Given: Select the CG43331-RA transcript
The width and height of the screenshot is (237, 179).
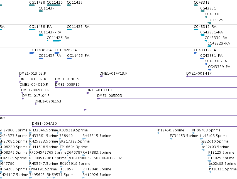Looking at the screenshot, I should 202,35.
